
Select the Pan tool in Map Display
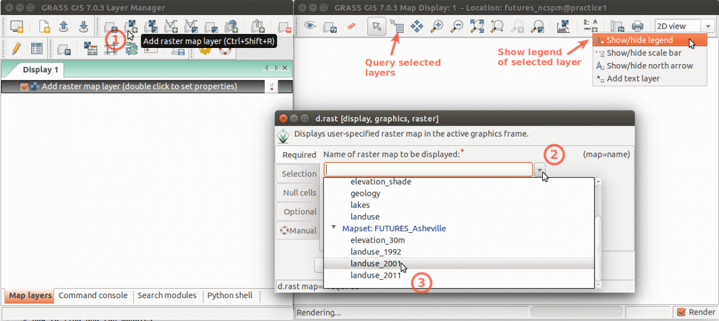click(x=416, y=26)
